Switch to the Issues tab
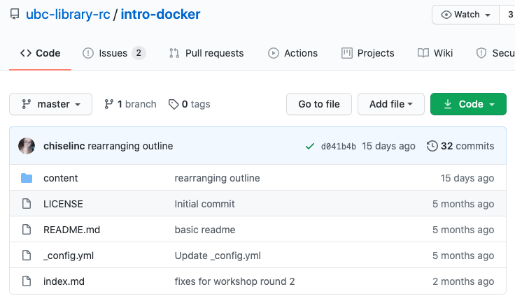 tap(113, 53)
